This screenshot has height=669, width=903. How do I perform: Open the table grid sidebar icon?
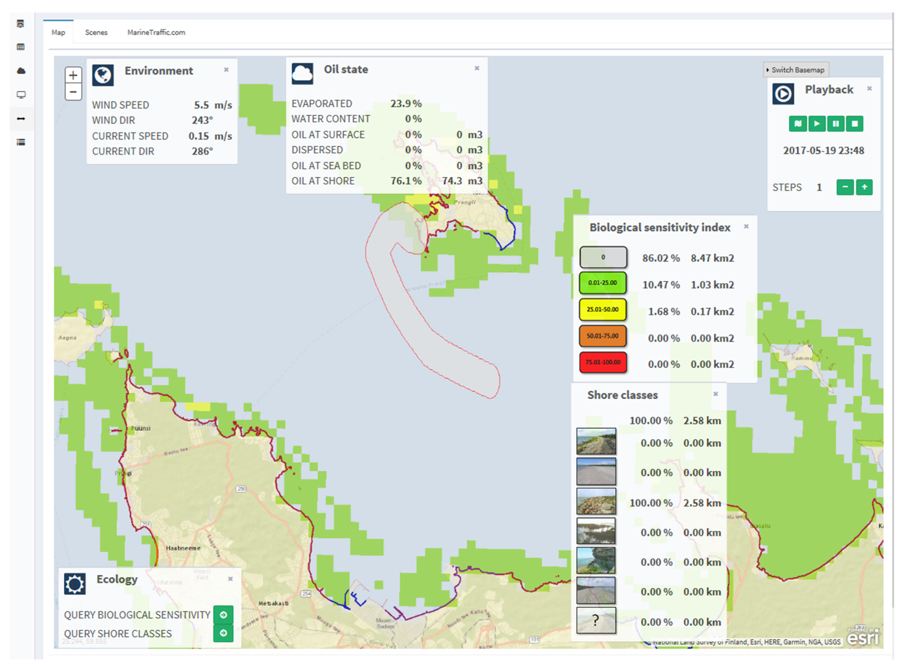21,47
